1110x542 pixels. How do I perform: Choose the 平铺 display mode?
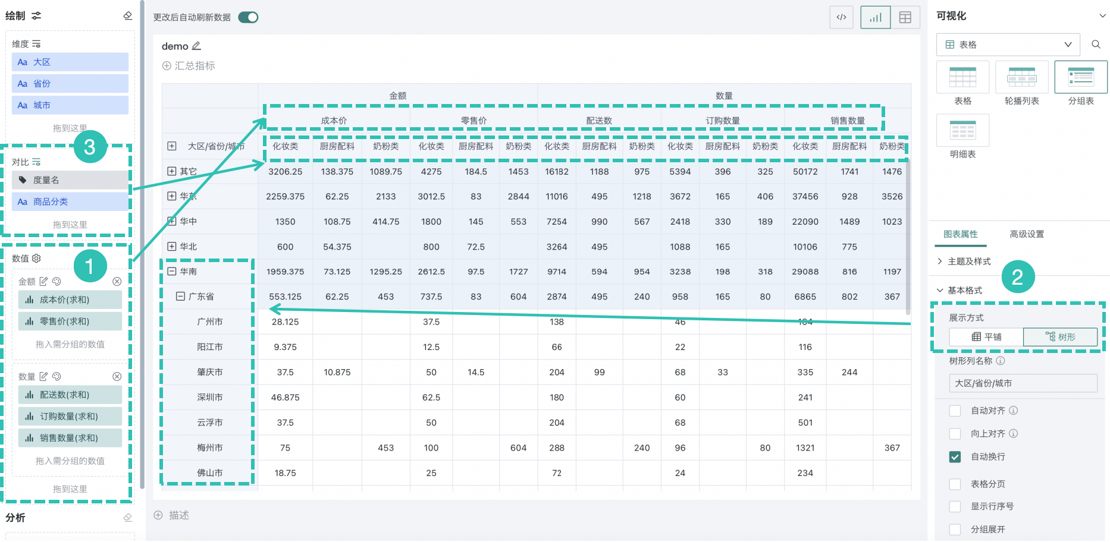pyautogui.click(x=986, y=337)
